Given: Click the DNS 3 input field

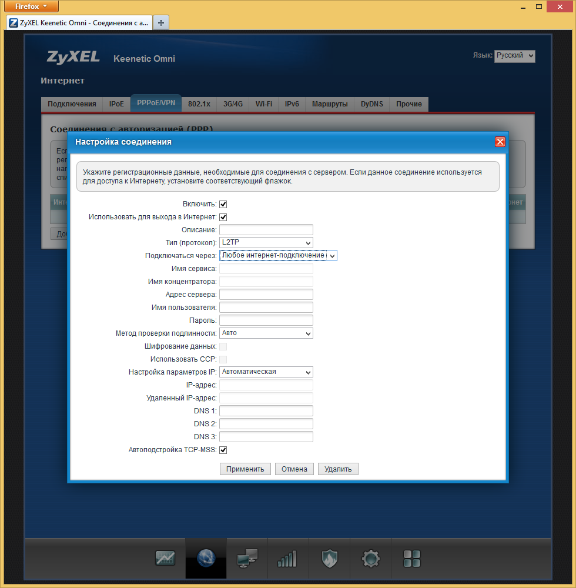Looking at the screenshot, I should coord(266,436).
